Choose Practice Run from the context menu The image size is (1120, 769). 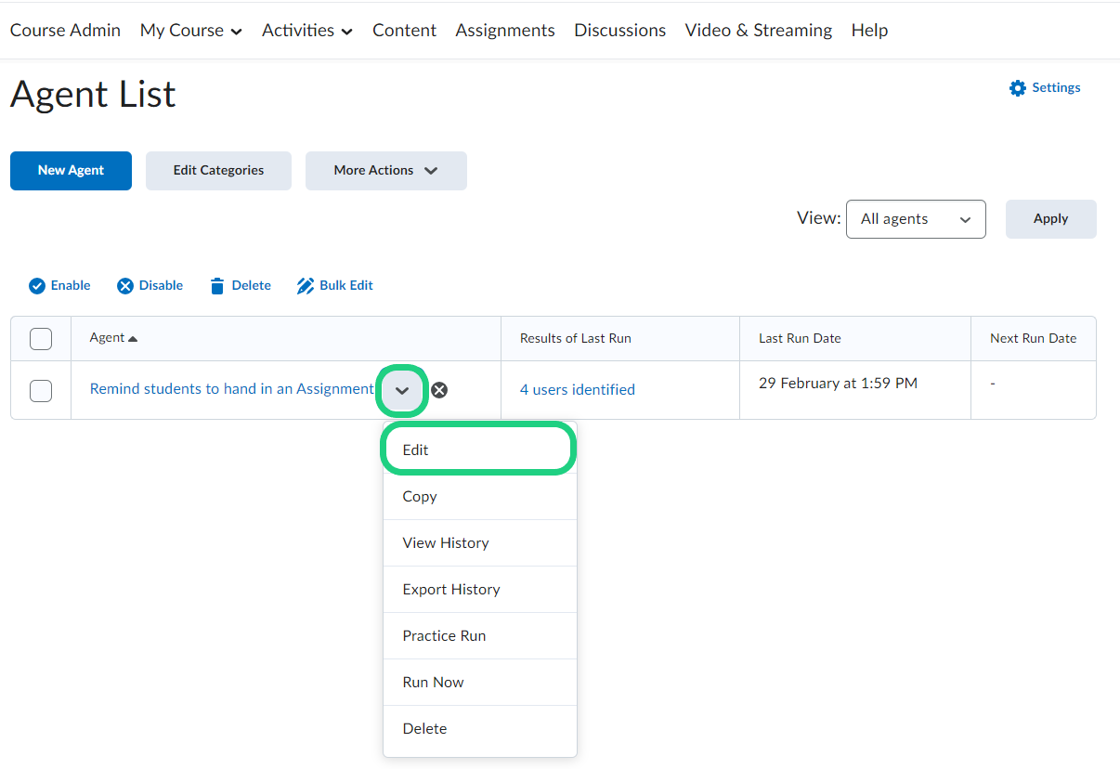coord(444,636)
